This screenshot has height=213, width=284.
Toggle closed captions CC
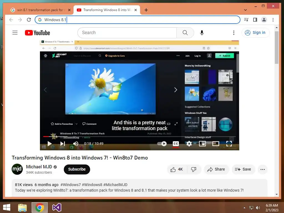coord(176,144)
